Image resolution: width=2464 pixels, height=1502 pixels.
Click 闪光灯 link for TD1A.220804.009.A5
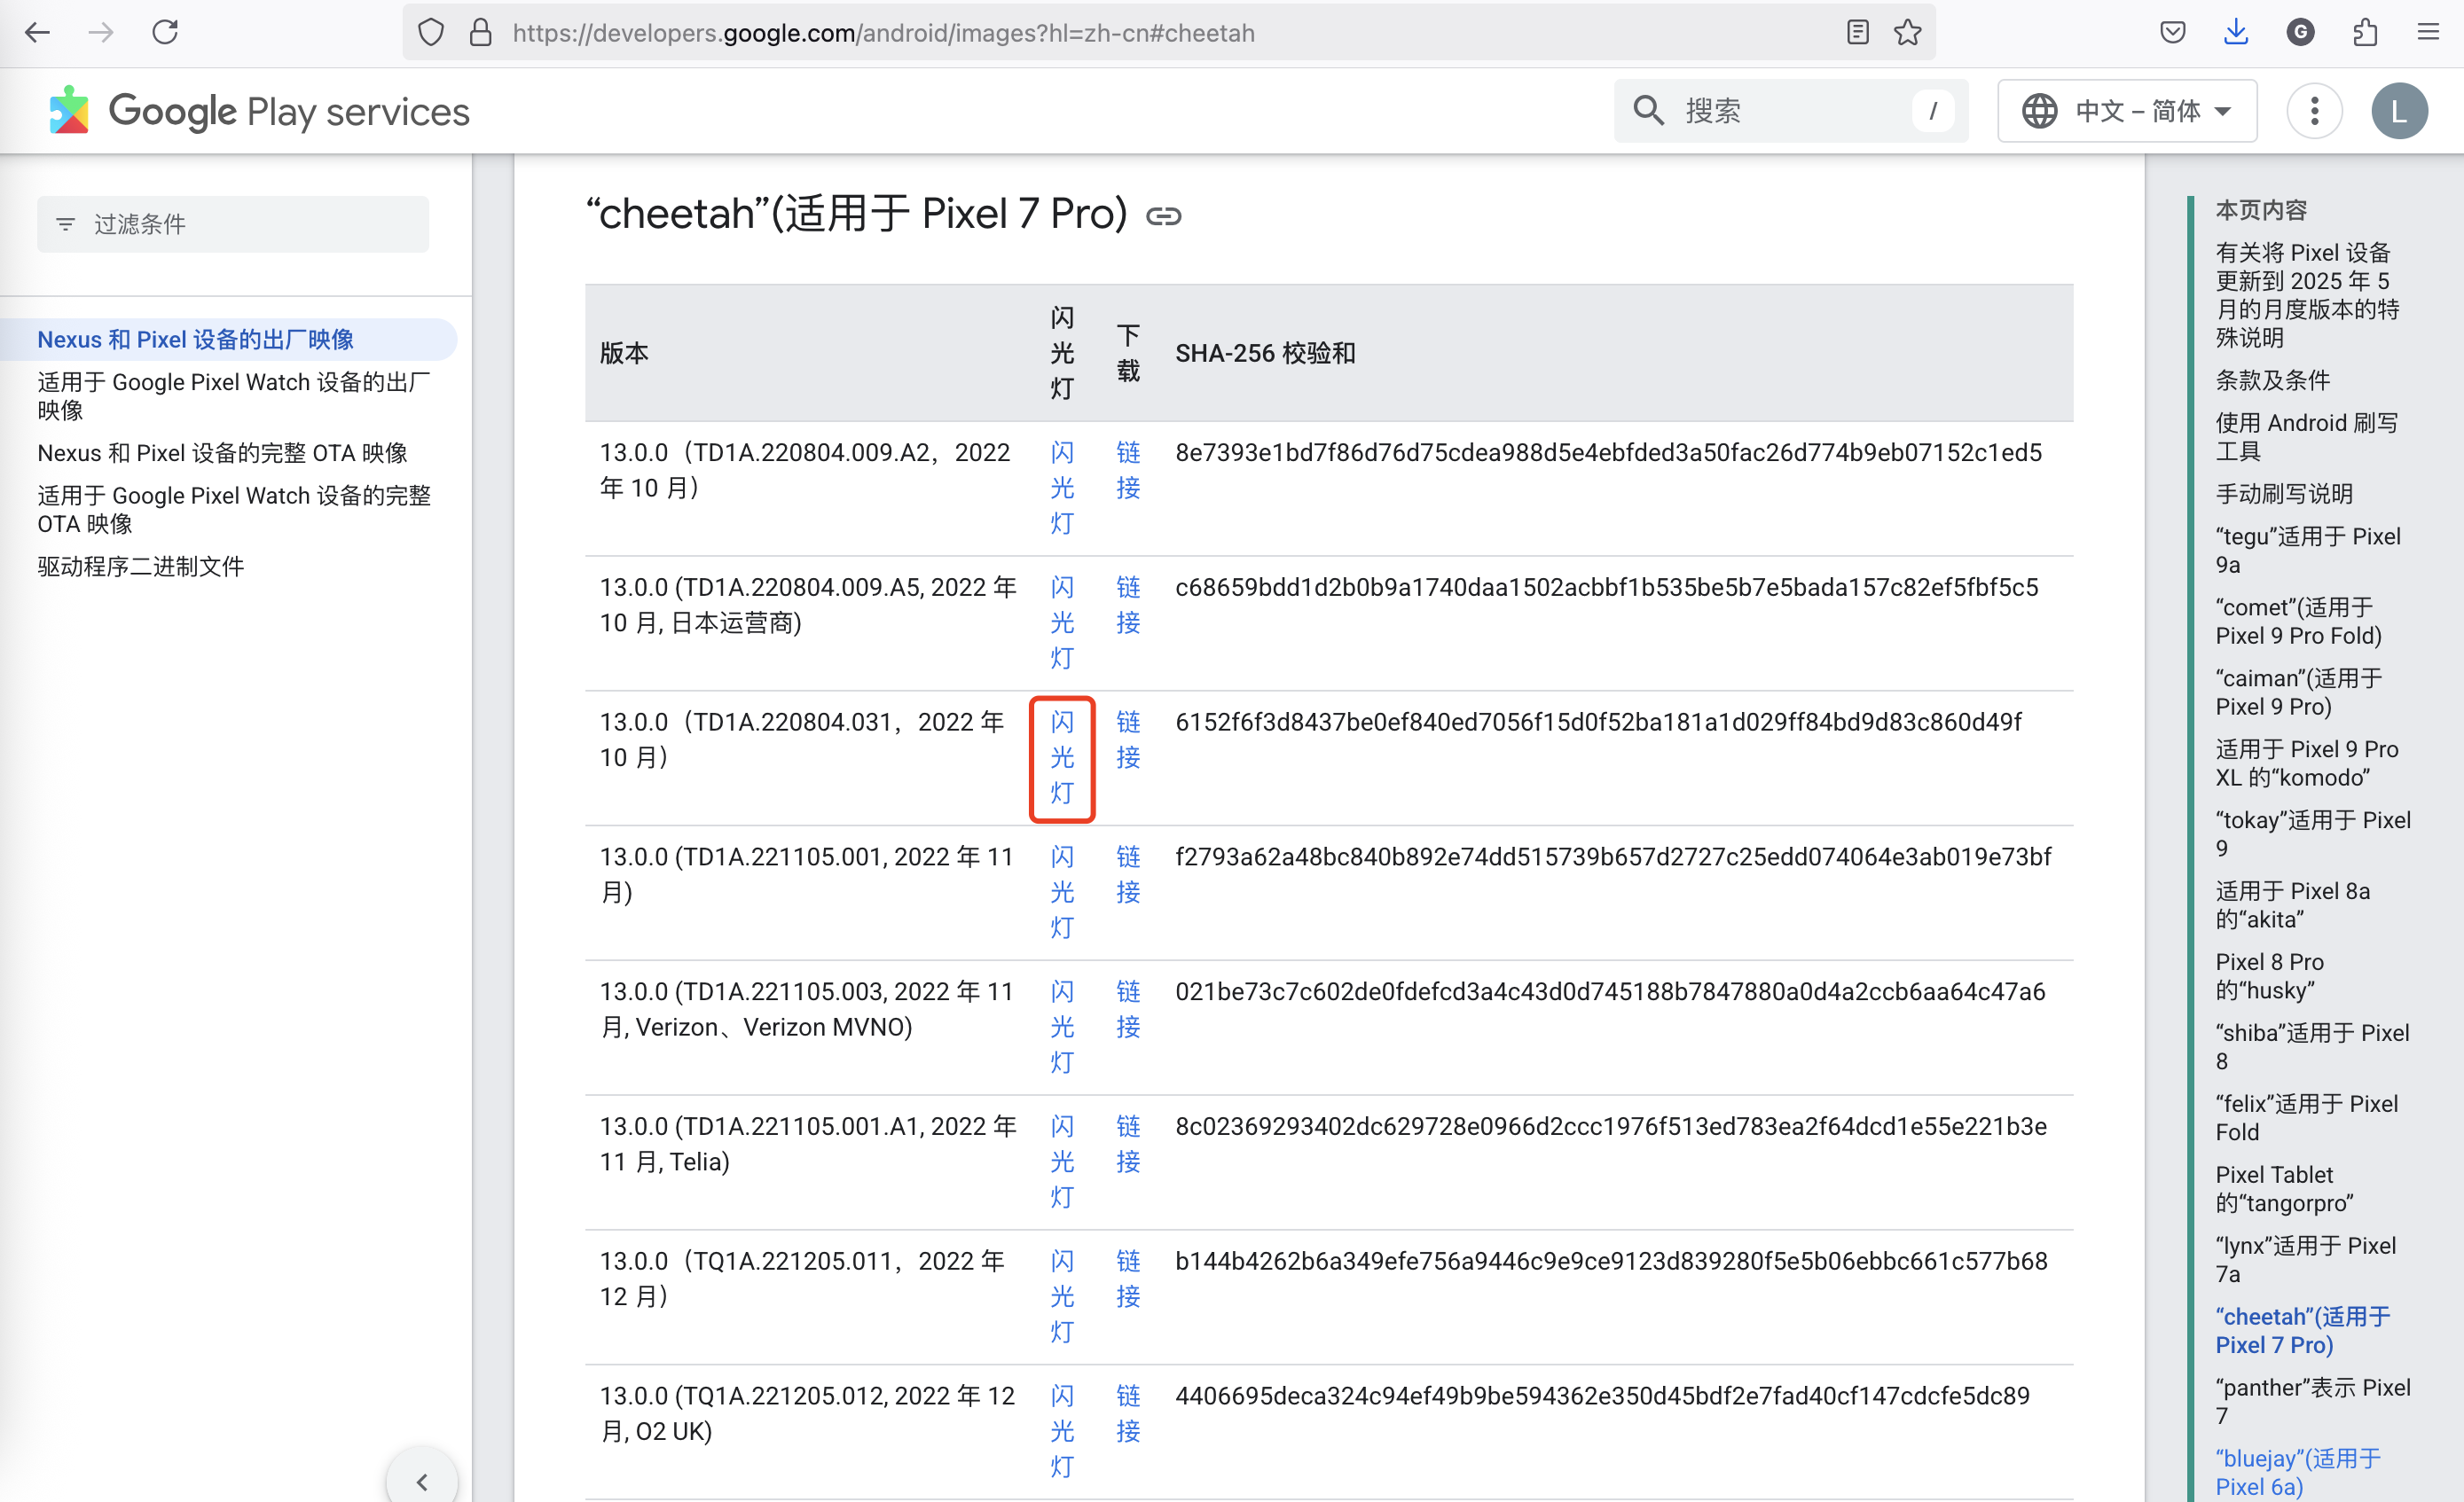[x=1062, y=622]
